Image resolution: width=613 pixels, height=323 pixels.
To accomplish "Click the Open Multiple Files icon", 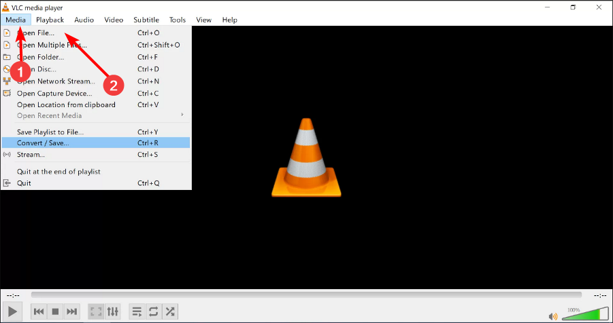I will coord(7,45).
